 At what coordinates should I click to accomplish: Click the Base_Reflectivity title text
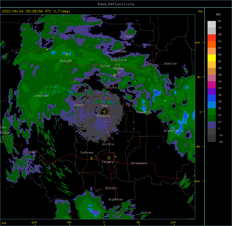coord(116,4)
